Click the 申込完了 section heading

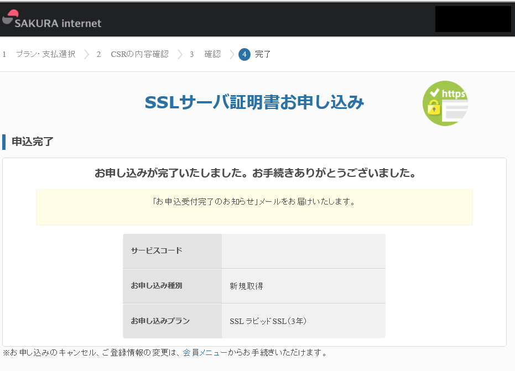tap(33, 142)
